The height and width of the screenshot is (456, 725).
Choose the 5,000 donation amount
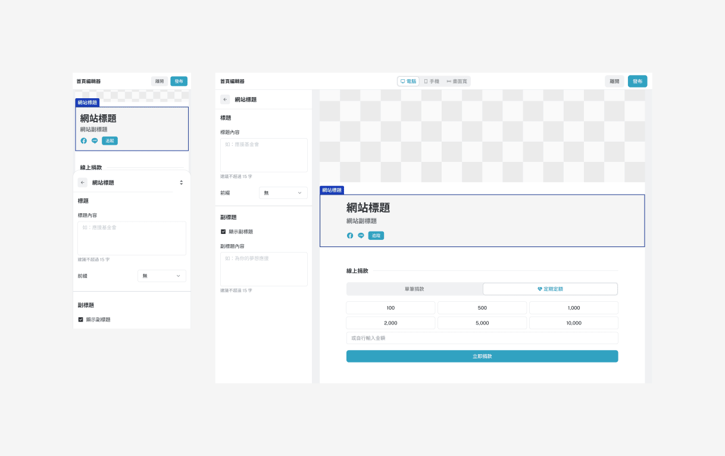482,323
